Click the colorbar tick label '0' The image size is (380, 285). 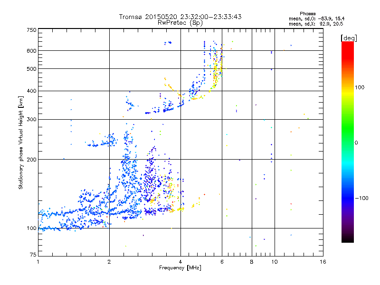tap(356, 142)
